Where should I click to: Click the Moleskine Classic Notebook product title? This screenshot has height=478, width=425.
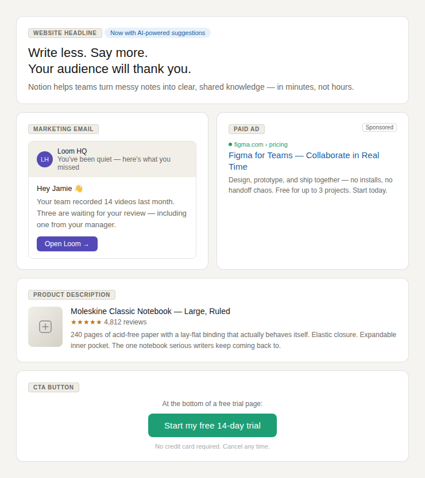(x=150, y=311)
